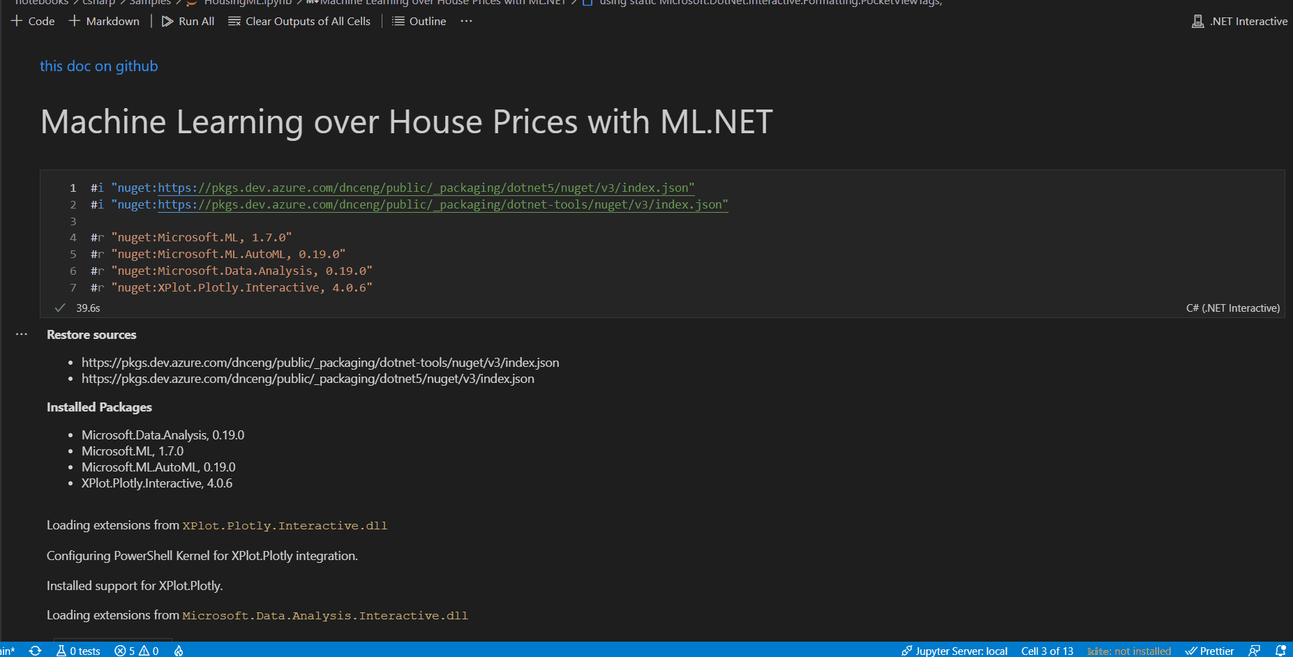This screenshot has height=657, width=1293.
Task: Show errors and warnings problems panel
Action: click(x=137, y=651)
